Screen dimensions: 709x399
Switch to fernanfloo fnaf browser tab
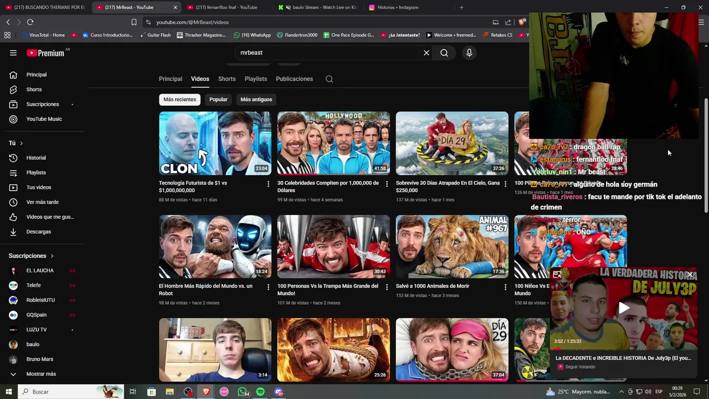coord(226,7)
